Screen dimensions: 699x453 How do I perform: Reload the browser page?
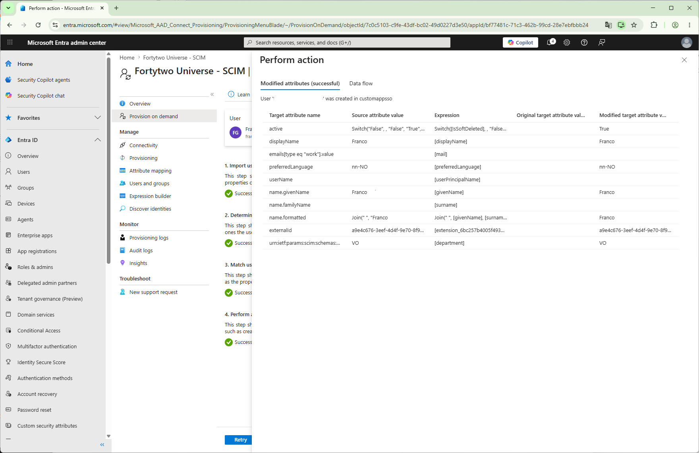(38, 25)
